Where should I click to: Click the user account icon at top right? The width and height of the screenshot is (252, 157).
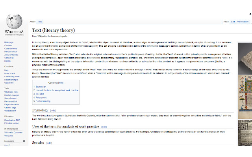click(x=250, y=14)
